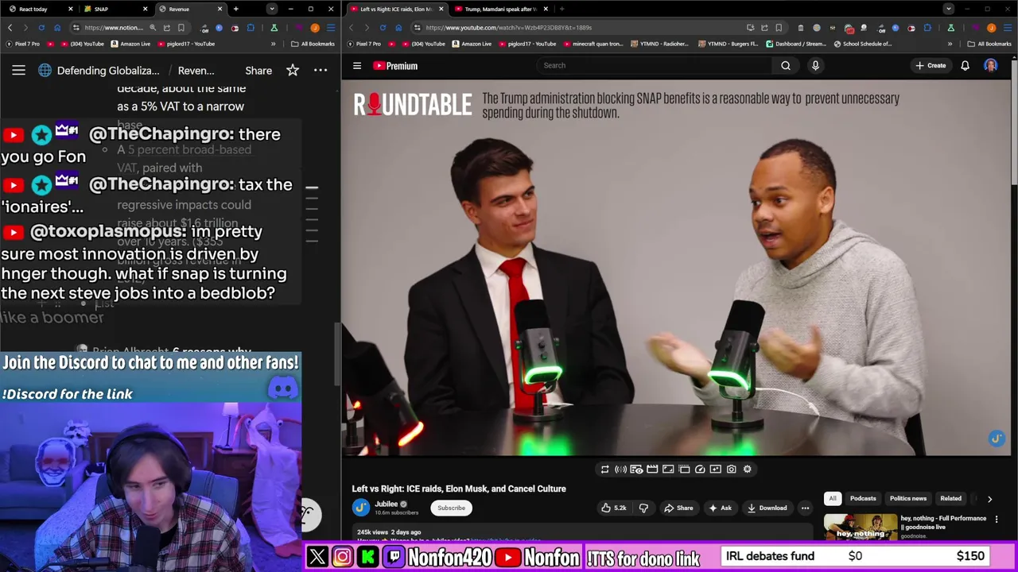The width and height of the screenshot is (1018, 572).
Task: Download the Left vs Right video
Action: coord(767,508)
